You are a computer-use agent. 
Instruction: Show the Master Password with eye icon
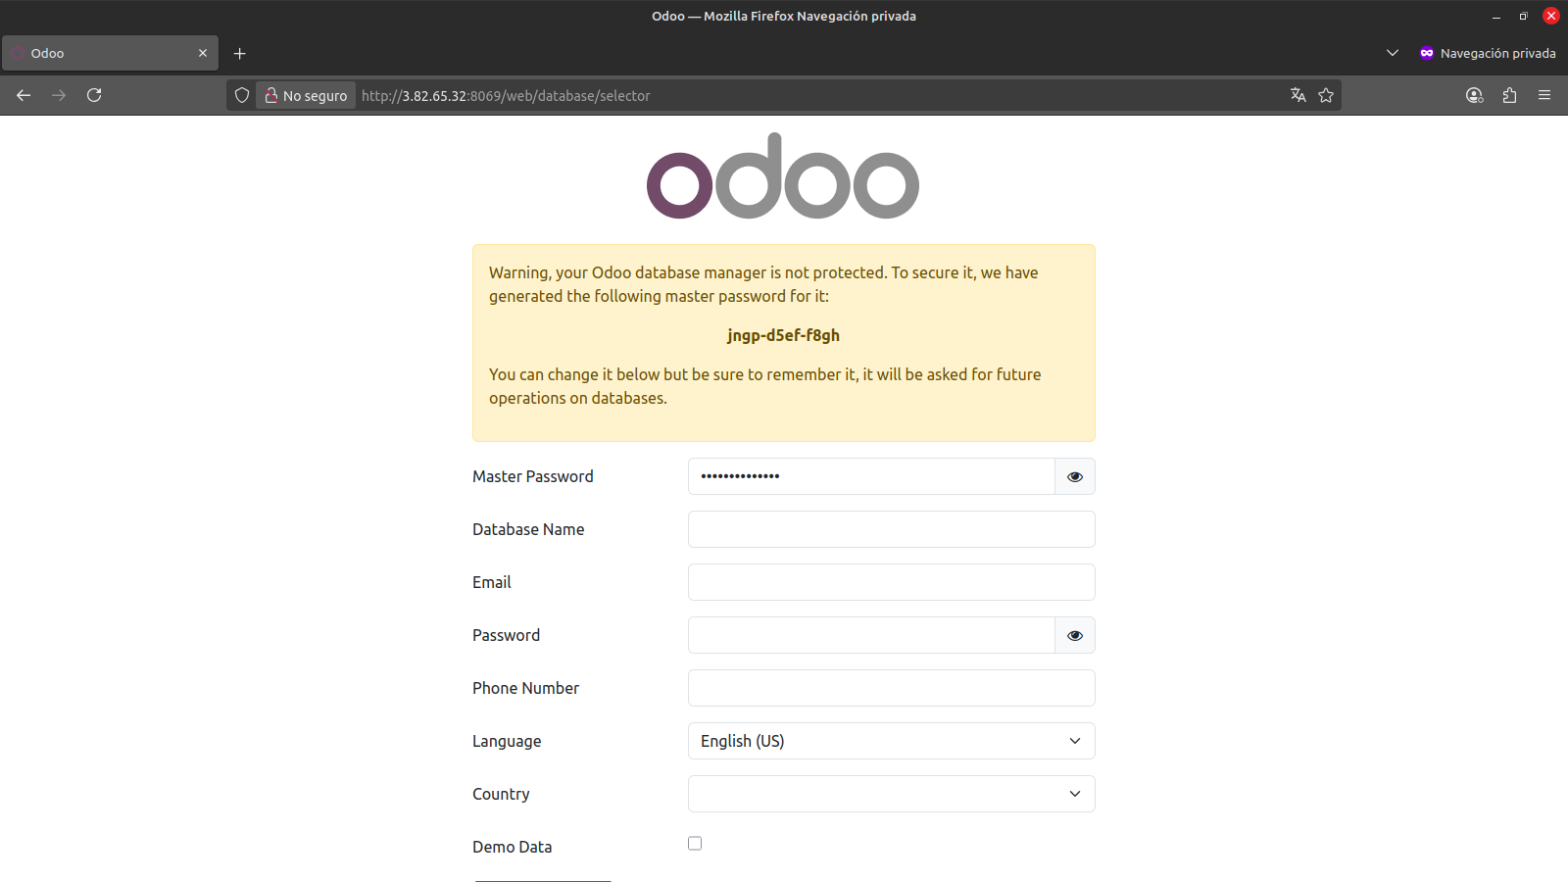[x=1075, y=476]
